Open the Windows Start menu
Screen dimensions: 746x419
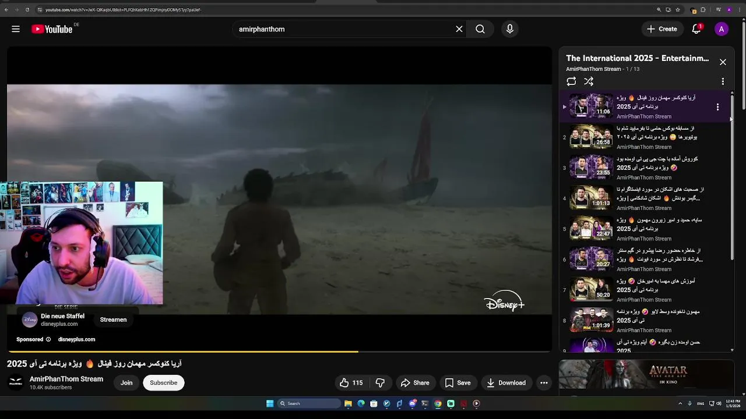[x=270, y=403]
